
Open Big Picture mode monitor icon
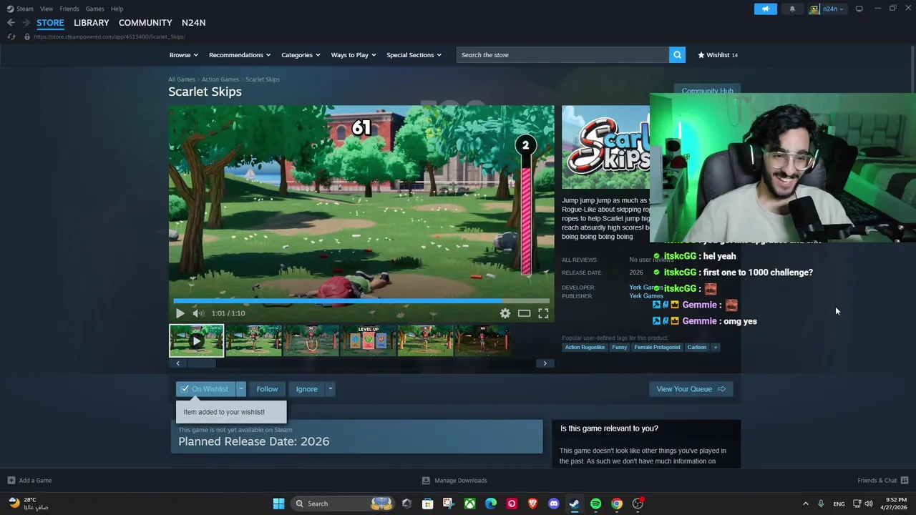(859, 9)
